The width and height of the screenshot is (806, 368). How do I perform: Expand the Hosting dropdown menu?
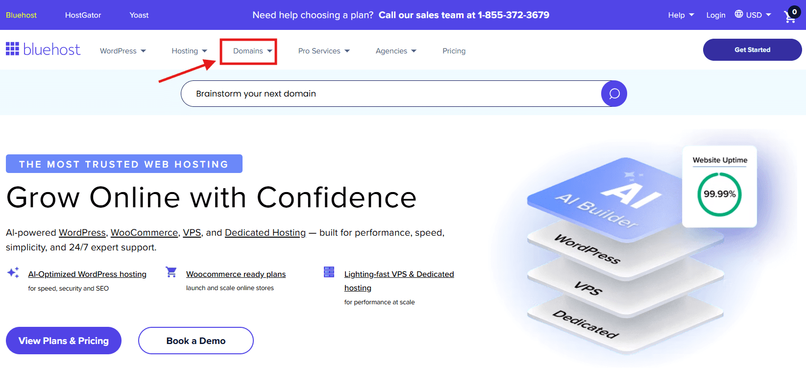pos(189,51)
